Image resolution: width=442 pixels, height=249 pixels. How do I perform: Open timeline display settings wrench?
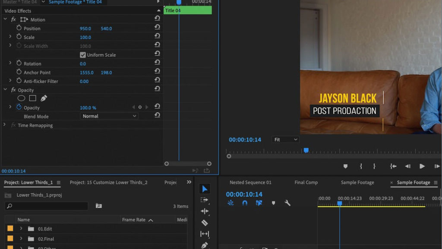tap(287, 203)
